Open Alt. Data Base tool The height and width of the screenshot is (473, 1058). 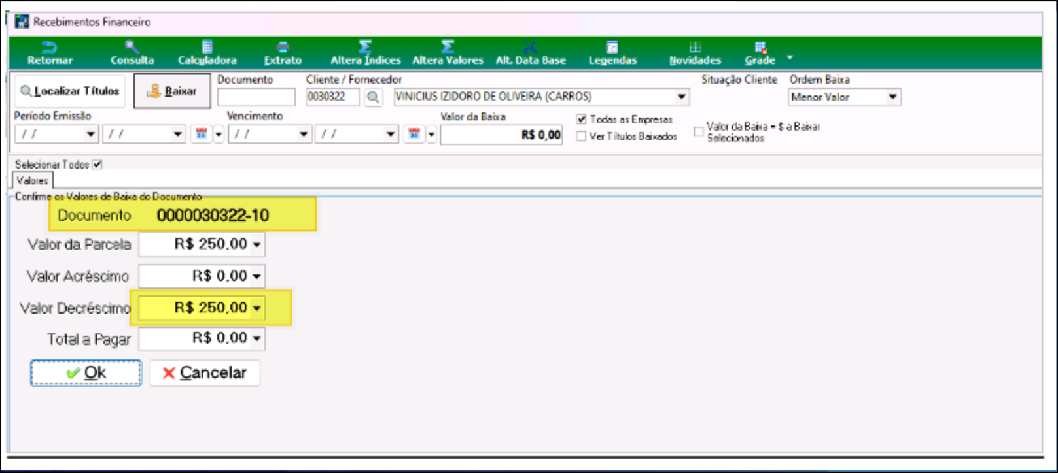pos(531,53)
